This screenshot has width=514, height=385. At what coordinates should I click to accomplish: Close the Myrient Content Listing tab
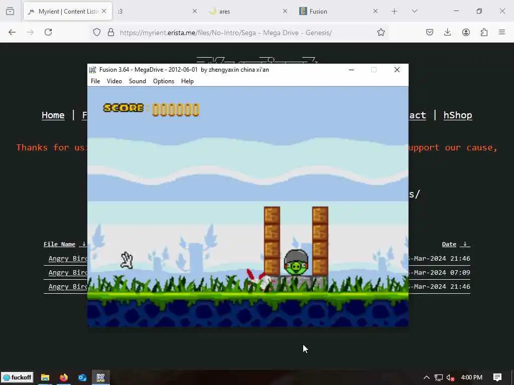104,11
